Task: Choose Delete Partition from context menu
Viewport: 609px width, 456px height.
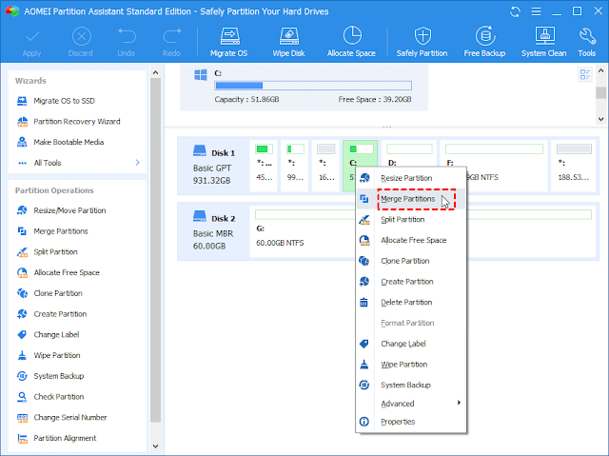Action: tap(411, 302)
